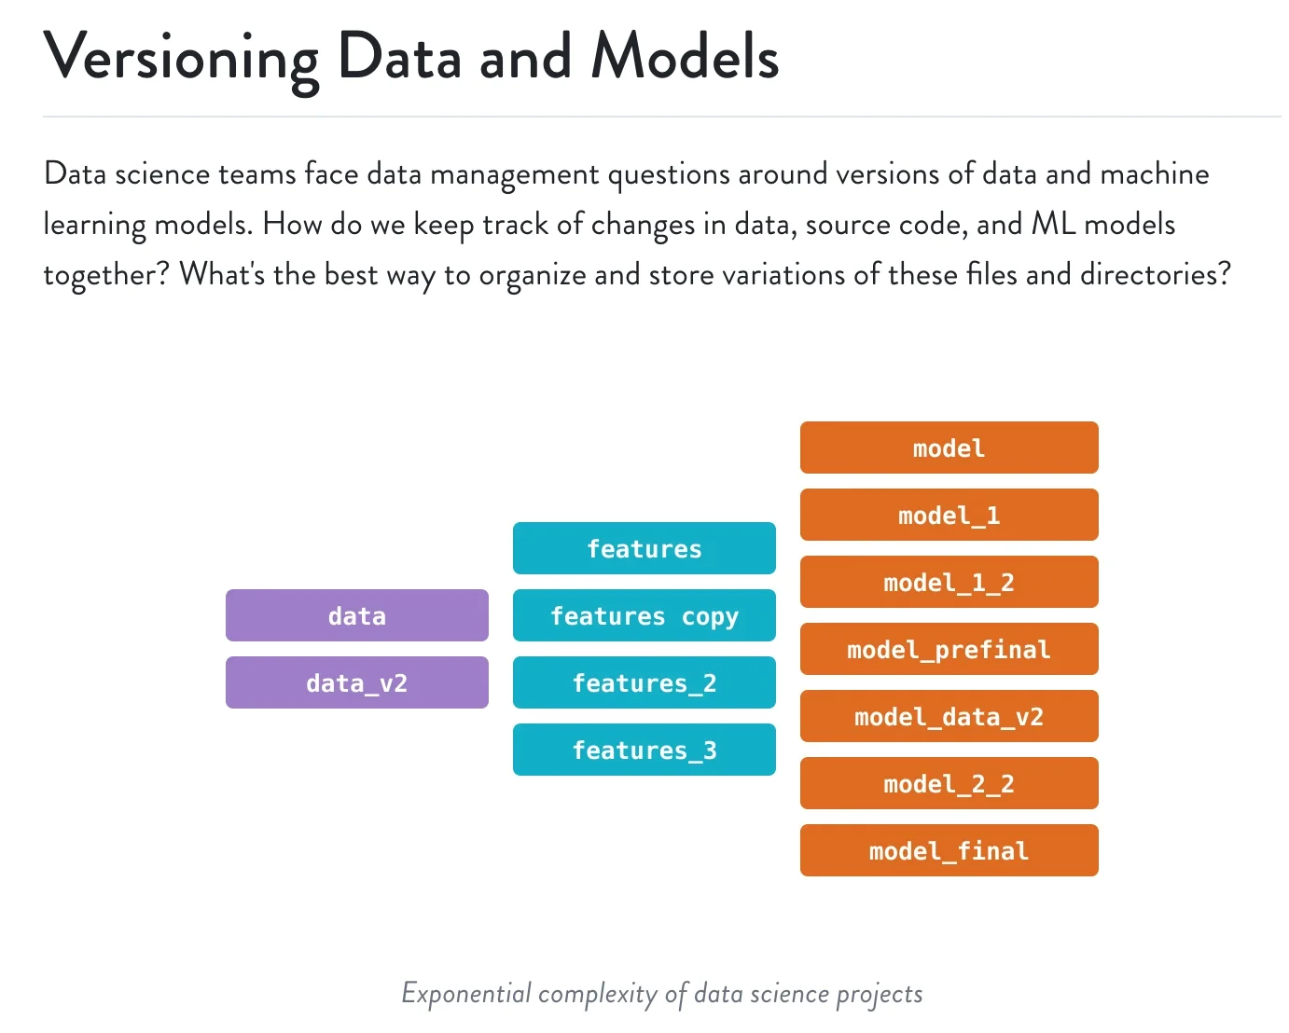Click the "Exponential complexity of data science projects" caption

click(661, 994)
